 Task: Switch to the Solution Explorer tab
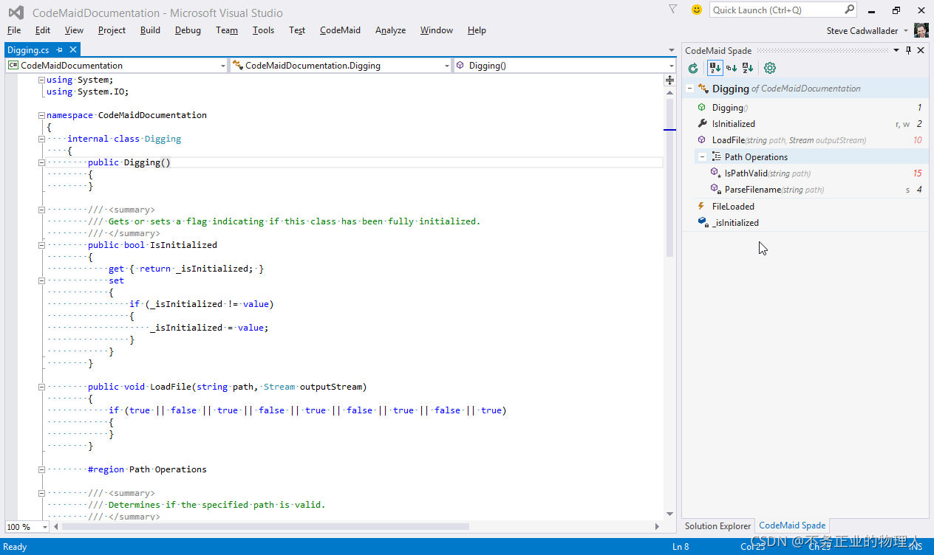coord(717,526)
